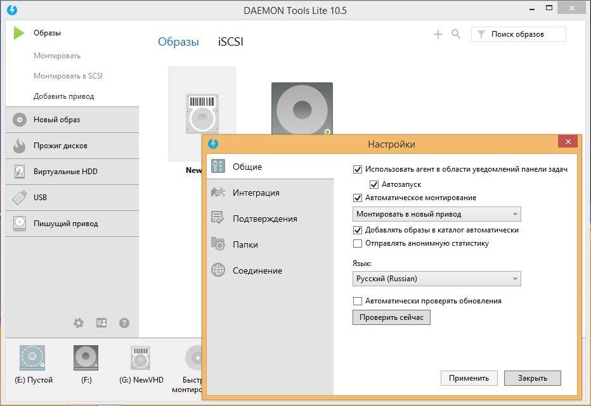This screenshot has width=591, height=406.
Task: Click the Соединение globe icon
Action: coord(218,270)
